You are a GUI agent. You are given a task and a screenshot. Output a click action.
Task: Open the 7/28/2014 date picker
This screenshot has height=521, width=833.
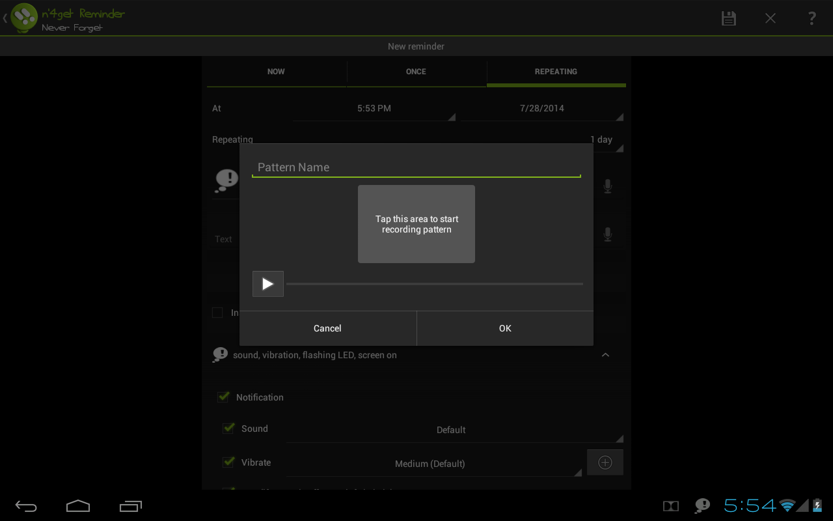click(542, 109)
